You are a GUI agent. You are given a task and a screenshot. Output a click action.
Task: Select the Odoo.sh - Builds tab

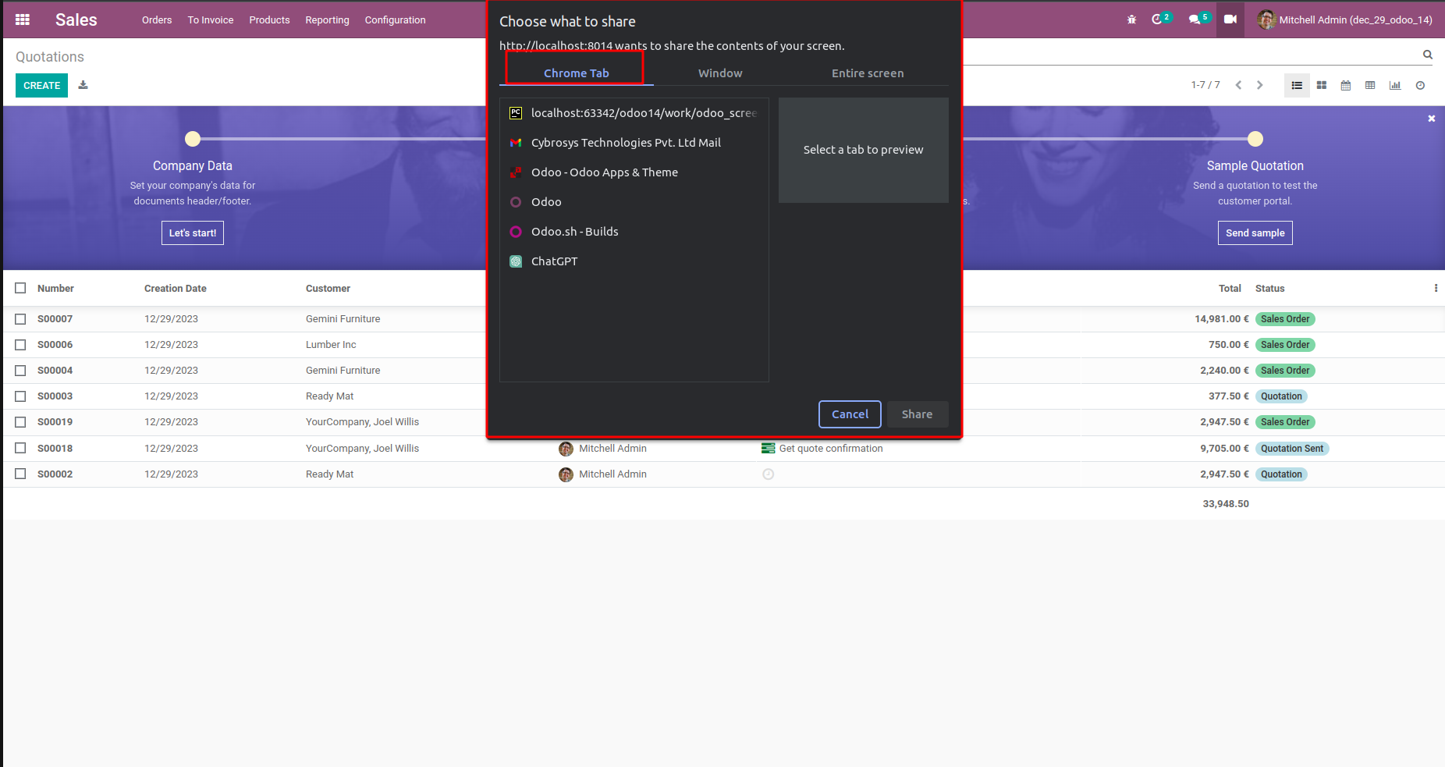[634, 232]
